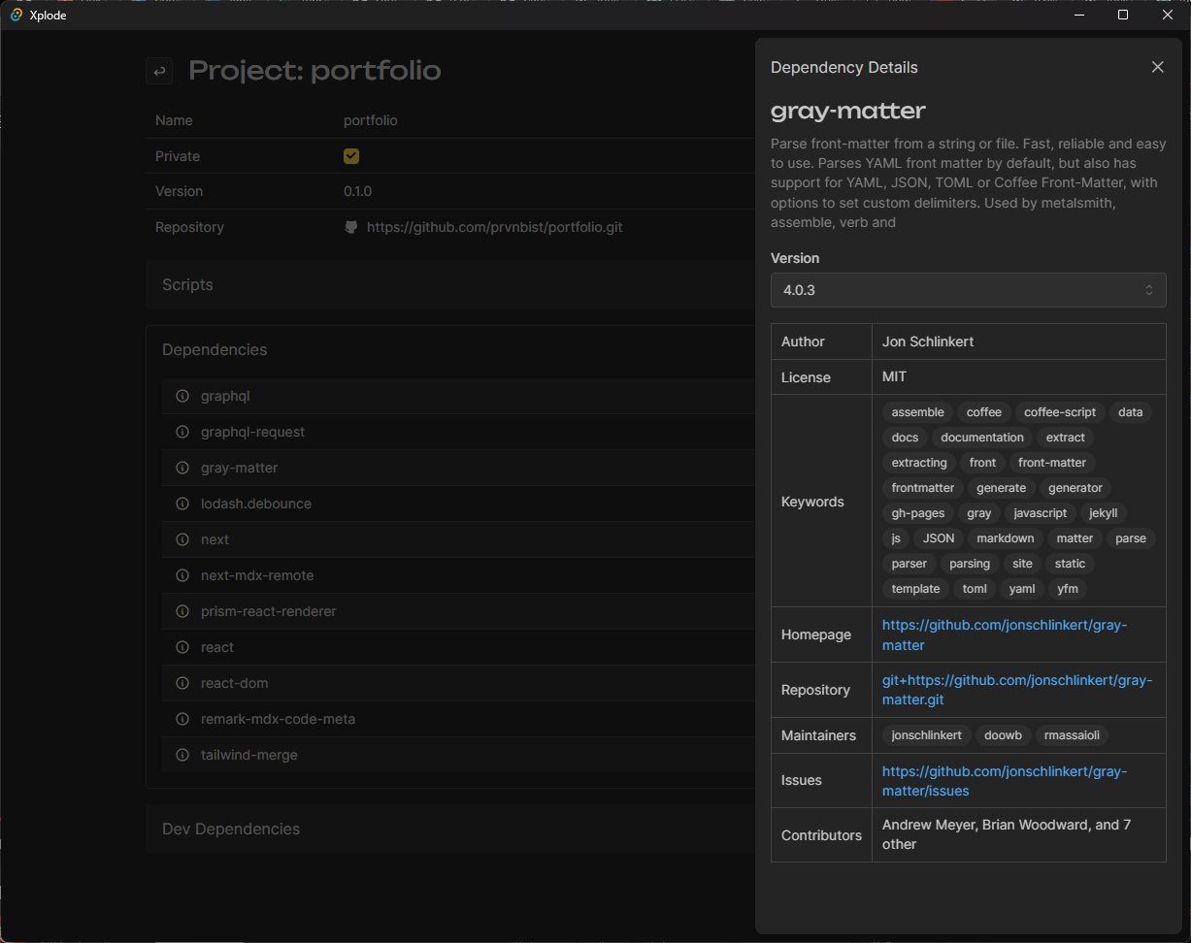Click info icon beside tailwind-merge
Screen dimensions: 1191x943
pyautogui.click(x=182, y=755)
